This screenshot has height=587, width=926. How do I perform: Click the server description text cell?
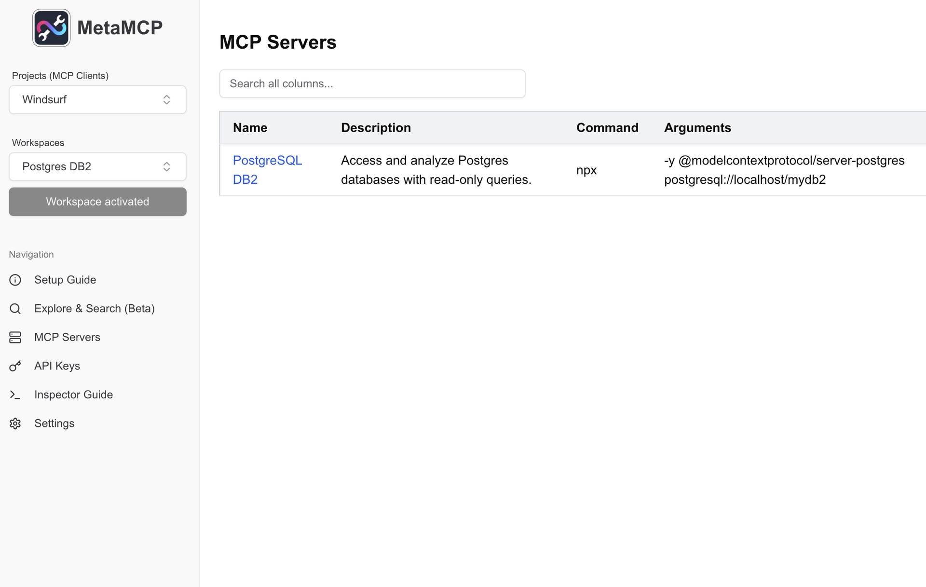coord(436,170)
